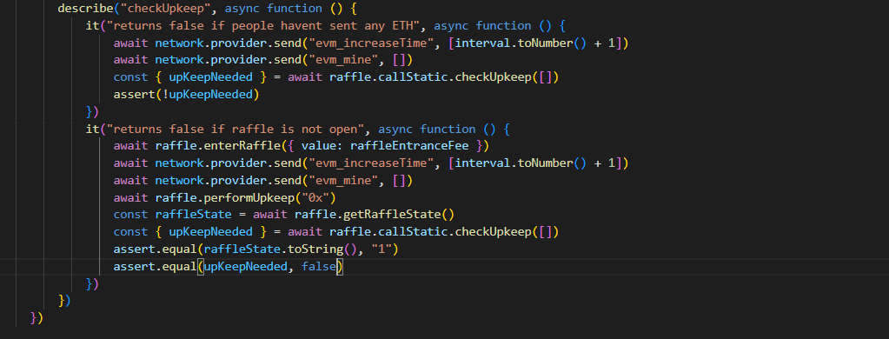This screenshot has width=889, height=339.
Task: Click the "1" string literal
Action: 381,249
